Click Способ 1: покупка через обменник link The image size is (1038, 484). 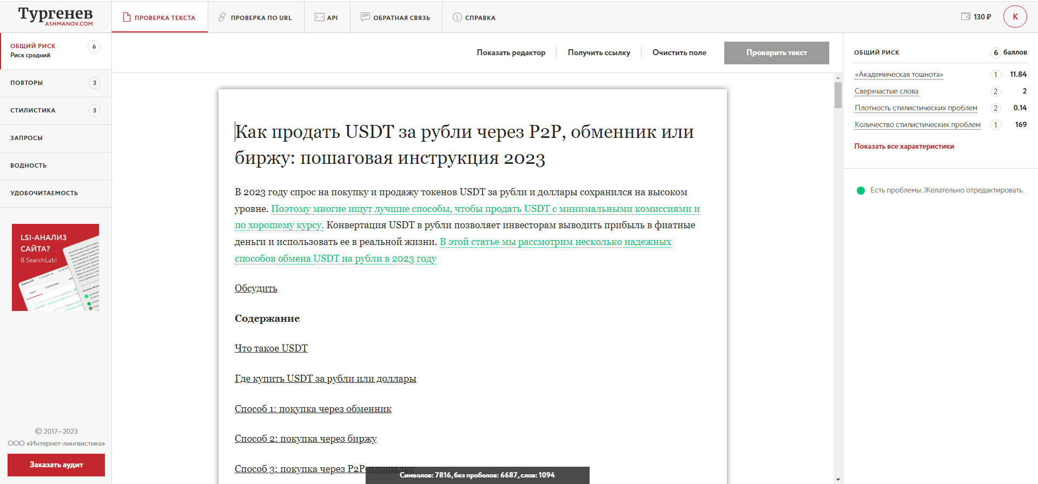313,409
